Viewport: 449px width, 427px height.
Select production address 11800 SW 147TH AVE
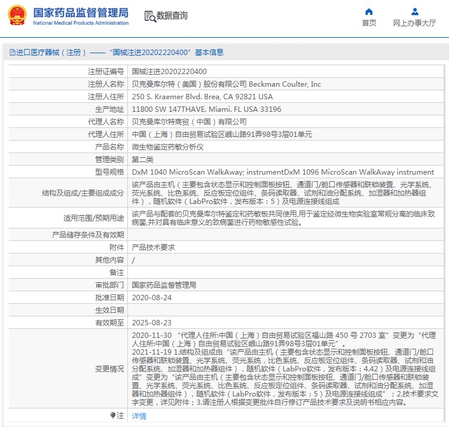click(x=206, y=109)
